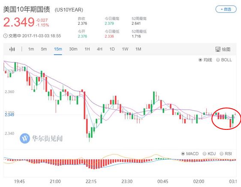
Task: Switch to the 1W timeframe
Action: click(x=125, y=49)
